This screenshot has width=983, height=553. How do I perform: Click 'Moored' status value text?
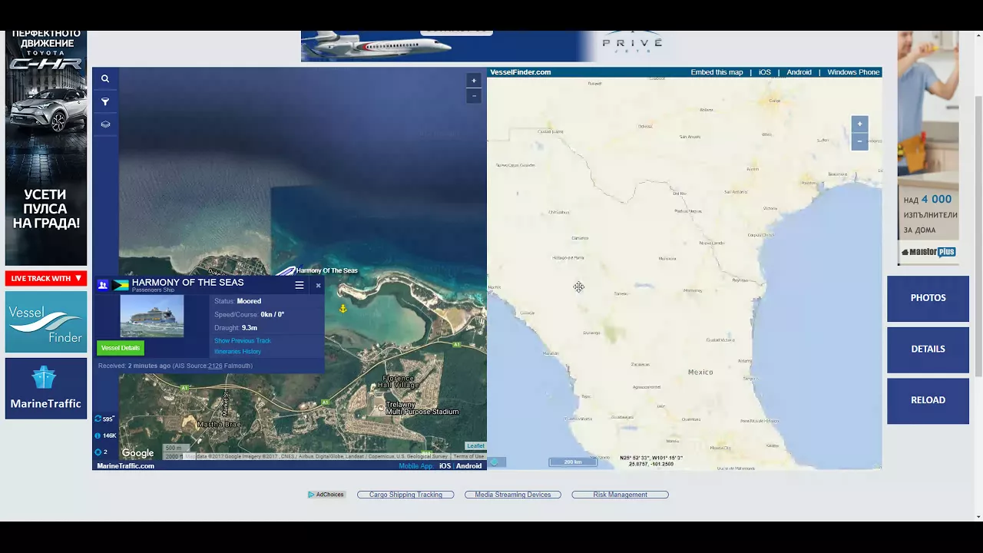point(249,301)
